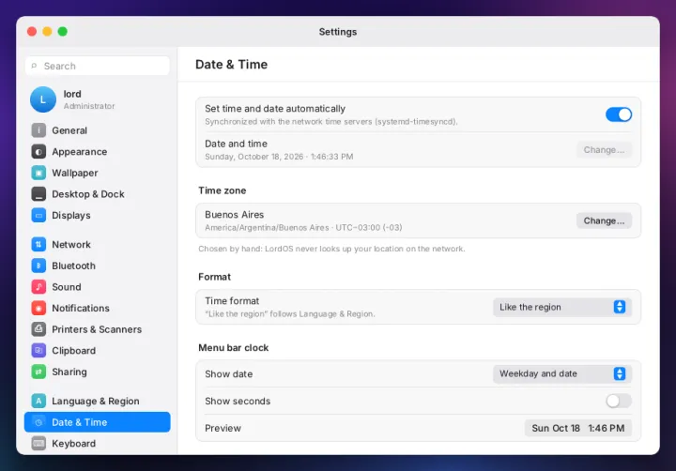Click the Clipboard sidebar icon
This screenshot has width=676, height=471.
(38, 350)
